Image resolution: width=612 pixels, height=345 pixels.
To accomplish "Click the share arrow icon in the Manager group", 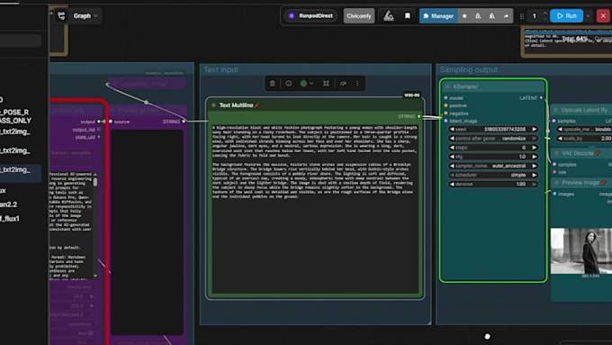I will 506,16.
